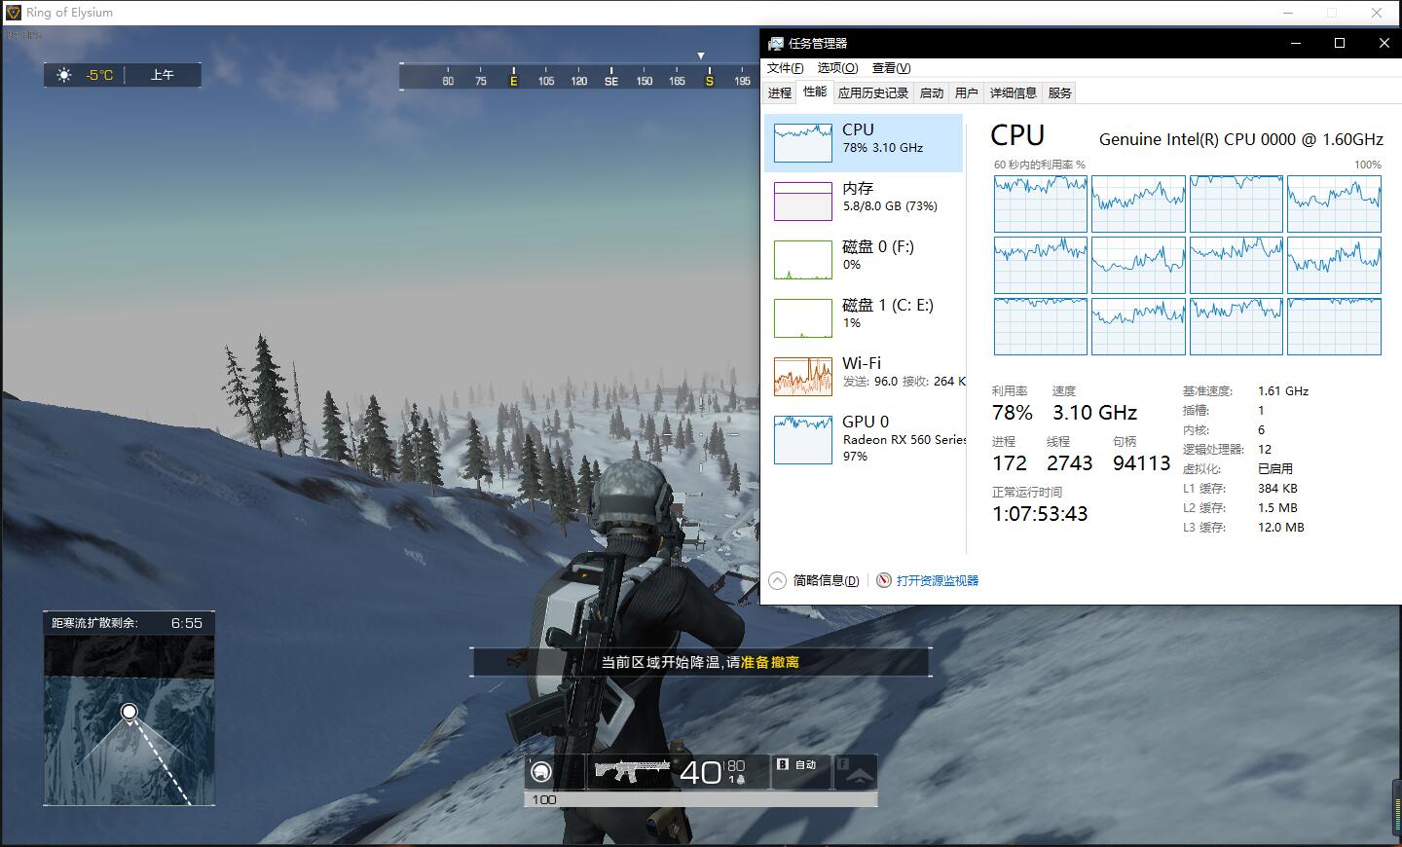Switch to the 性能 tab
The height and width of the screenshot is (847, 1402).
tap(815, 92)
